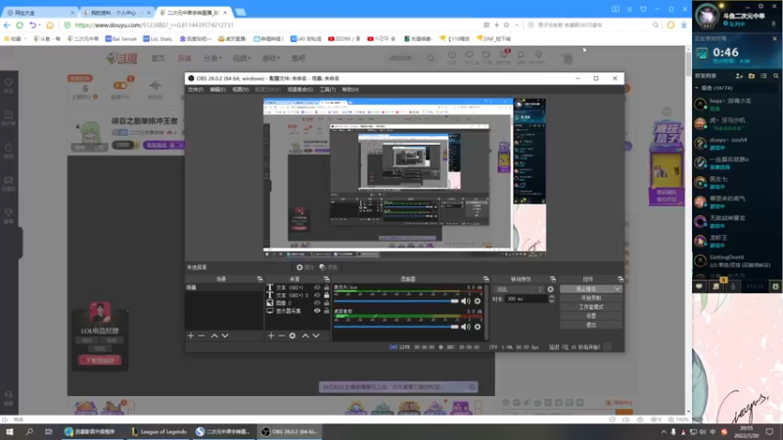Add a new scene with plus icon
Image resolution: width=783 pixels, height=440 pixels.
pyautogui.click(x=191, y=335)
